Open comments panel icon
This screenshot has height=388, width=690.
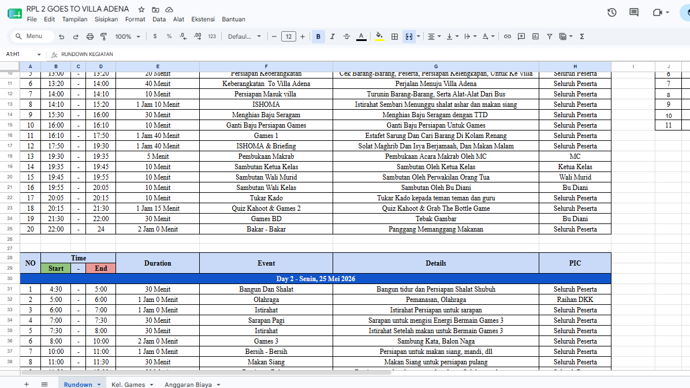[x=633, y=12]
